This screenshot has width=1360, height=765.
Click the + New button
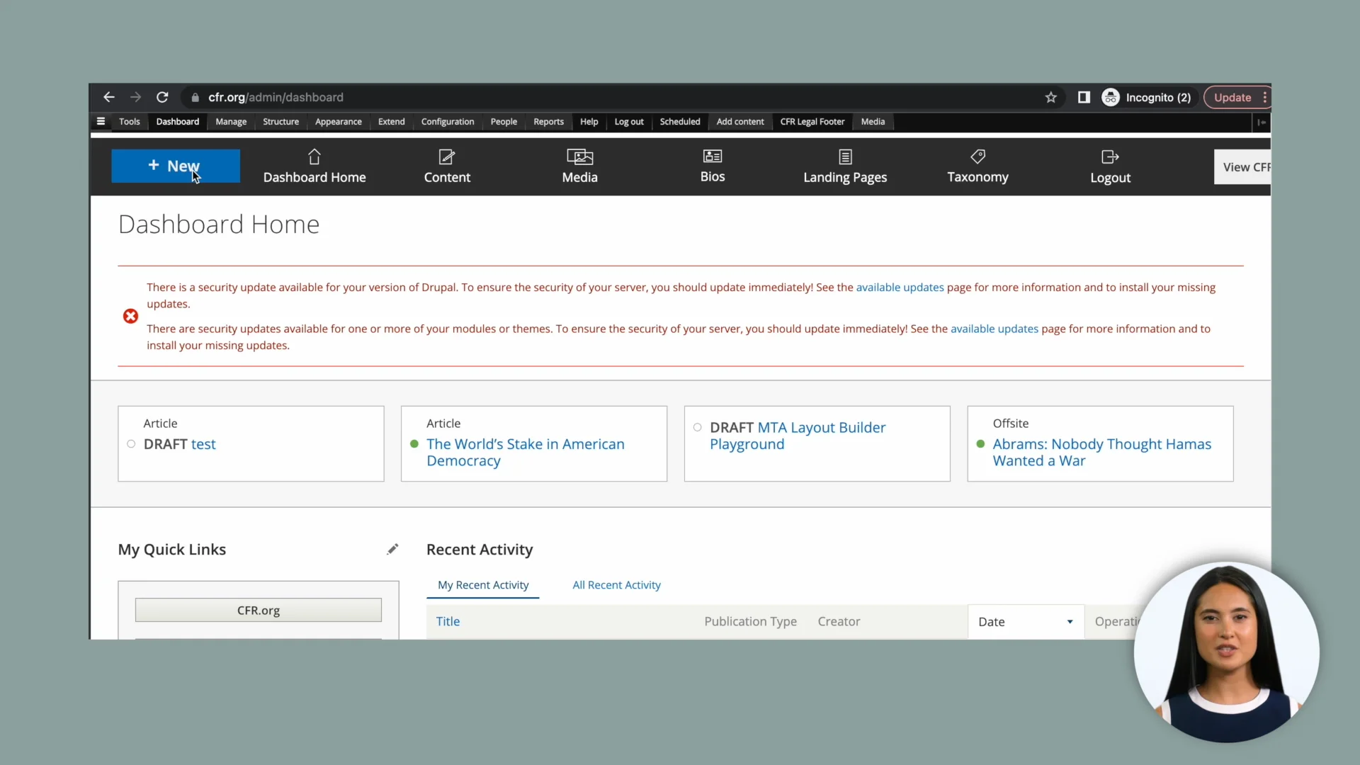point(175,166)
